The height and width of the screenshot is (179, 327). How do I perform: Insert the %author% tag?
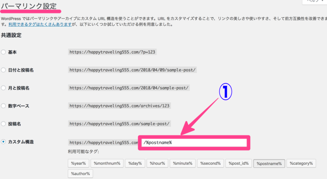click(80, 174)
